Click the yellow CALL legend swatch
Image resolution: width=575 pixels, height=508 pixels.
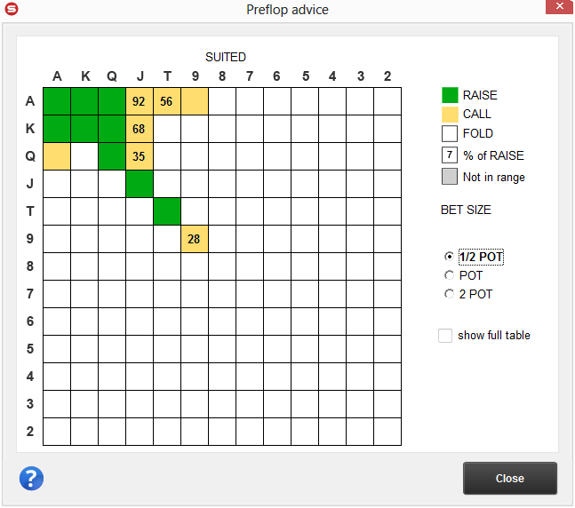click(x=450, y=114)
